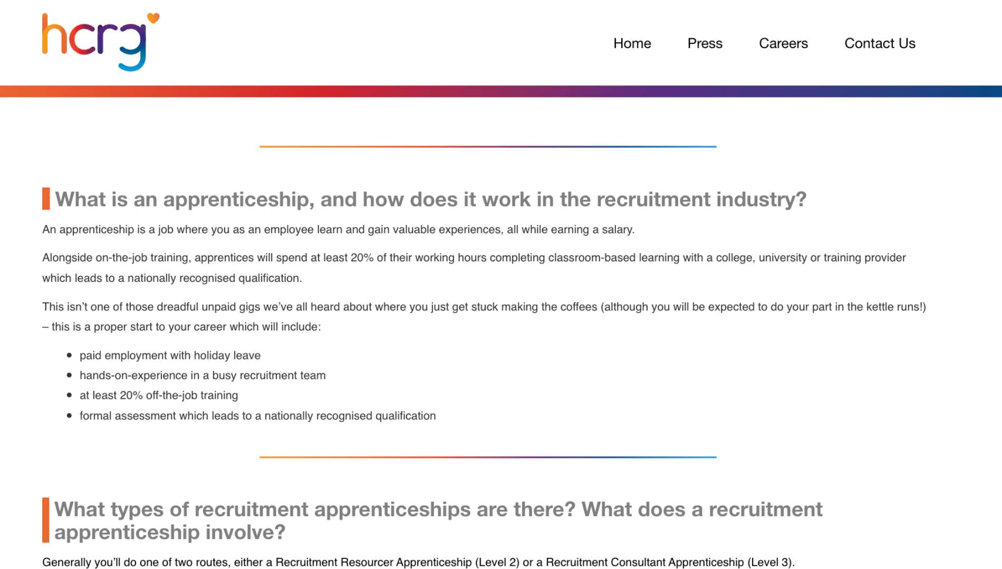Click the orange accent bar beside the types heading
Image resolution: width=1002 pixels, height=569 pixels.
(46, 521)
